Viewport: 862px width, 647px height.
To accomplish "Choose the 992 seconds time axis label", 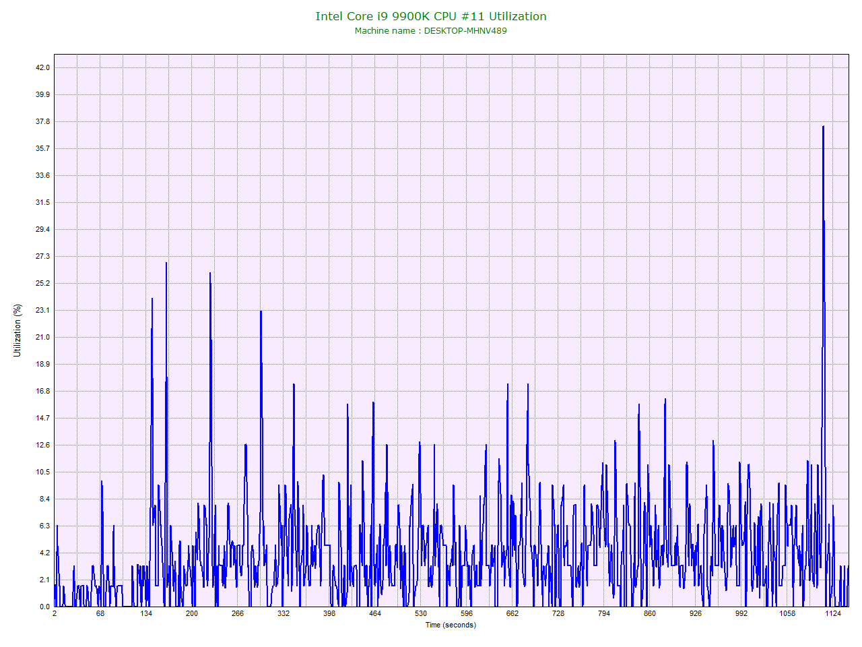I will tap(741, 613).
